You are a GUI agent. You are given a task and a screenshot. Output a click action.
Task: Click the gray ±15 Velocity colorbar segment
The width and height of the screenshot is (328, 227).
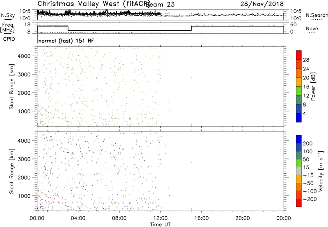[299, 171]
